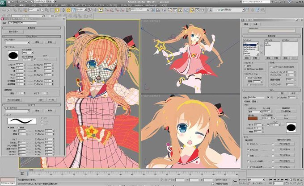This screenshot has width=304, height=186.
Task: Click the Mirror tool icon
Action: click(x=153, y=10)
